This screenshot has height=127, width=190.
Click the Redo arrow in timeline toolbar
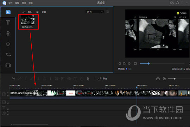(x=20, y=79)
